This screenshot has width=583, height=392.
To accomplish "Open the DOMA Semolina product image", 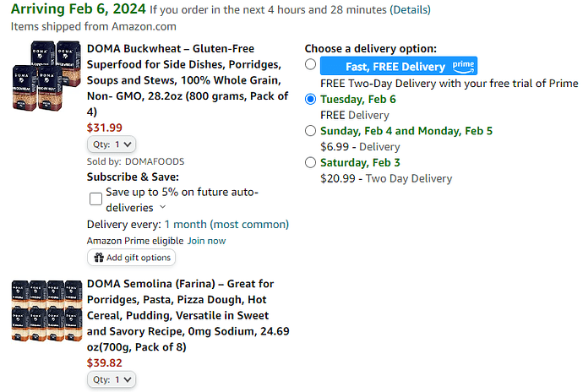I will tap(46, 311).
